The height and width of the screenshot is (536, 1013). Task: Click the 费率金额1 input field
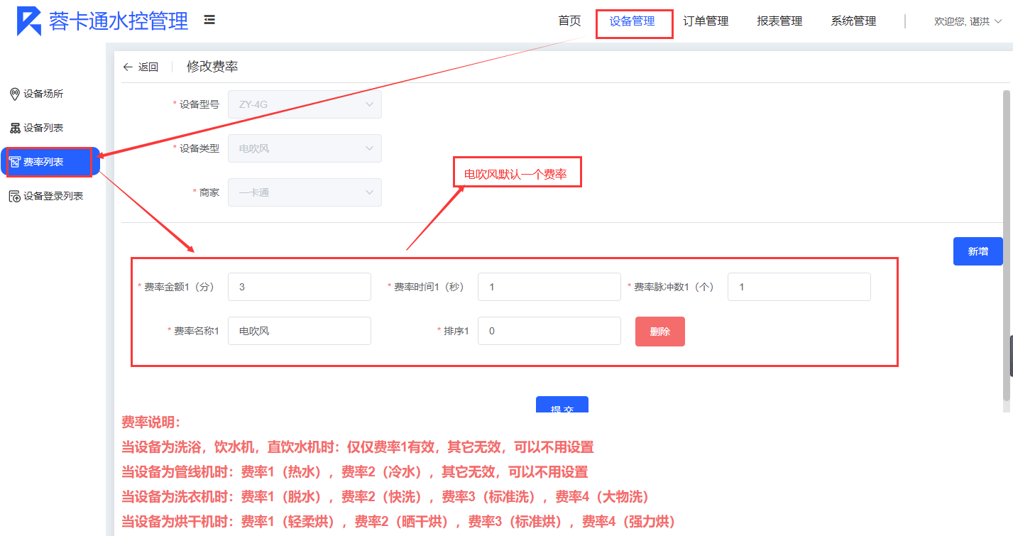tap(299, 287)
